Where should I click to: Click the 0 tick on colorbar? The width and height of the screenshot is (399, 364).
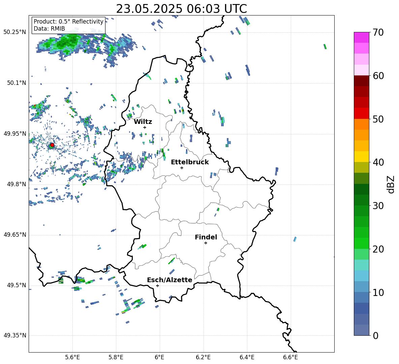(x=375, y=336)
